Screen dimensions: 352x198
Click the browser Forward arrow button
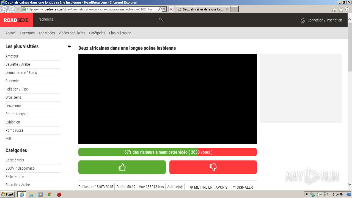(12, 9)
